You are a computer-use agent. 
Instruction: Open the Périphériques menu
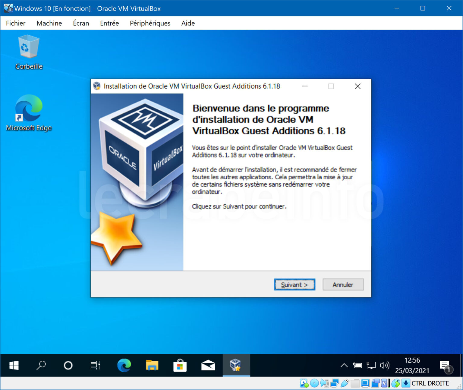pyautogui.click(x=150, y=23)
